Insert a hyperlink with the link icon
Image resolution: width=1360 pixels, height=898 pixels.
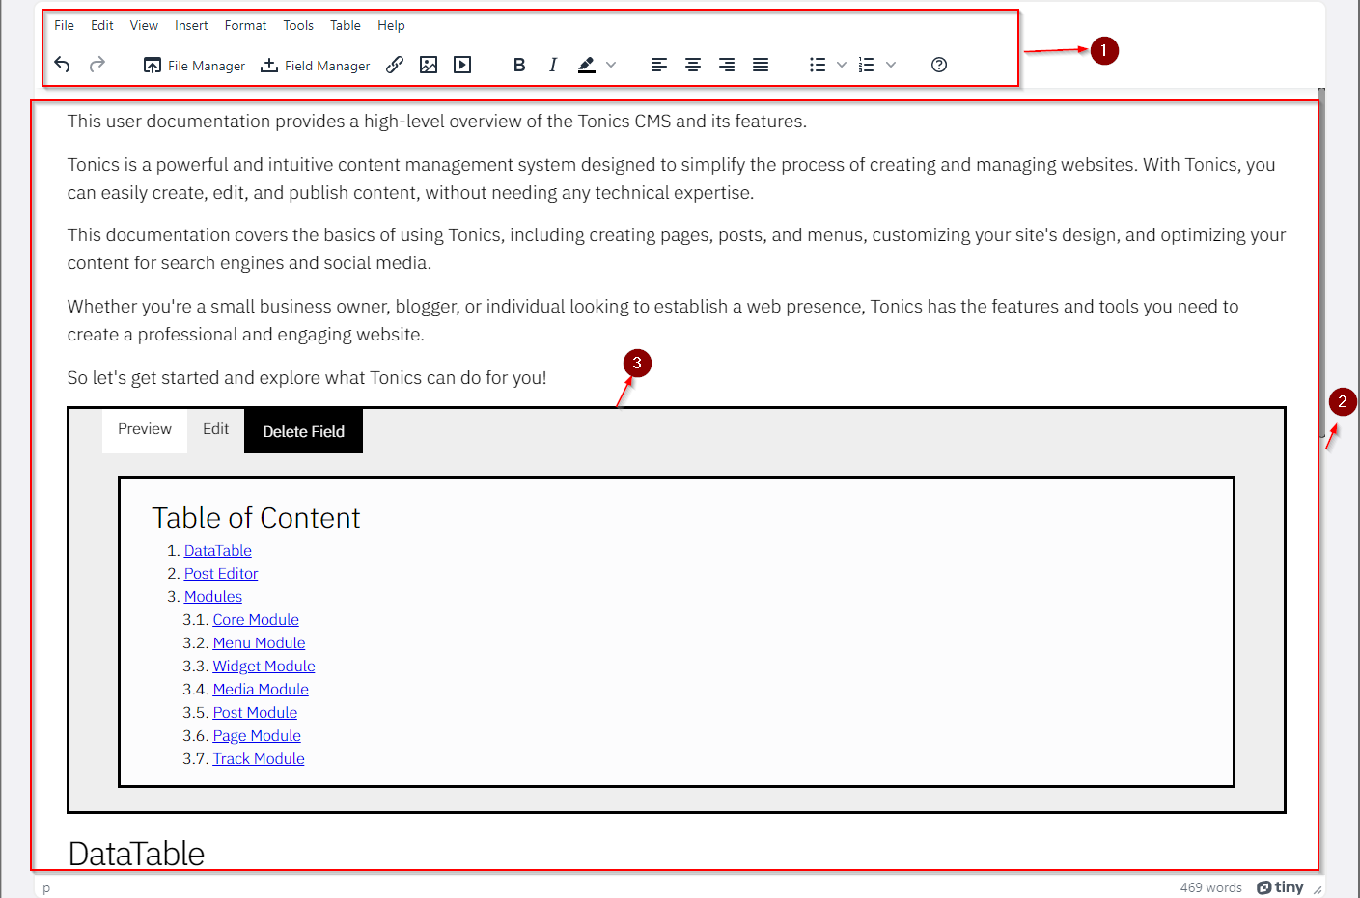tap(395, 65)
